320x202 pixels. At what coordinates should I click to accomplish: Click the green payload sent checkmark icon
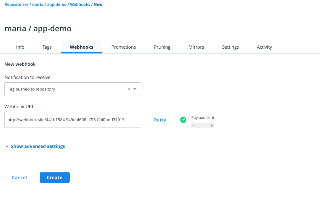[x=183, y=120]
